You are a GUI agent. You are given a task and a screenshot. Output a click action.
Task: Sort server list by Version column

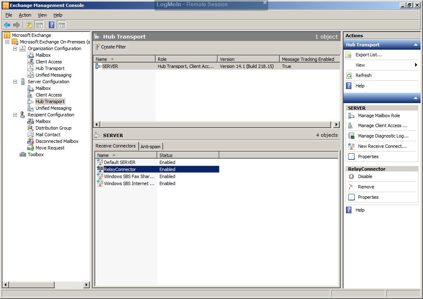(x=248, y=59)
